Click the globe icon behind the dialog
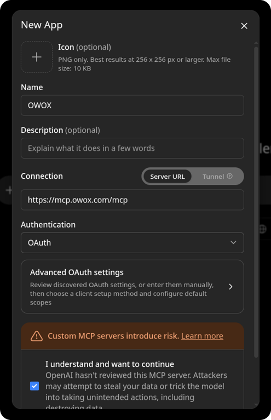Viewport: 271px width, 420px height. click(263, 229)
